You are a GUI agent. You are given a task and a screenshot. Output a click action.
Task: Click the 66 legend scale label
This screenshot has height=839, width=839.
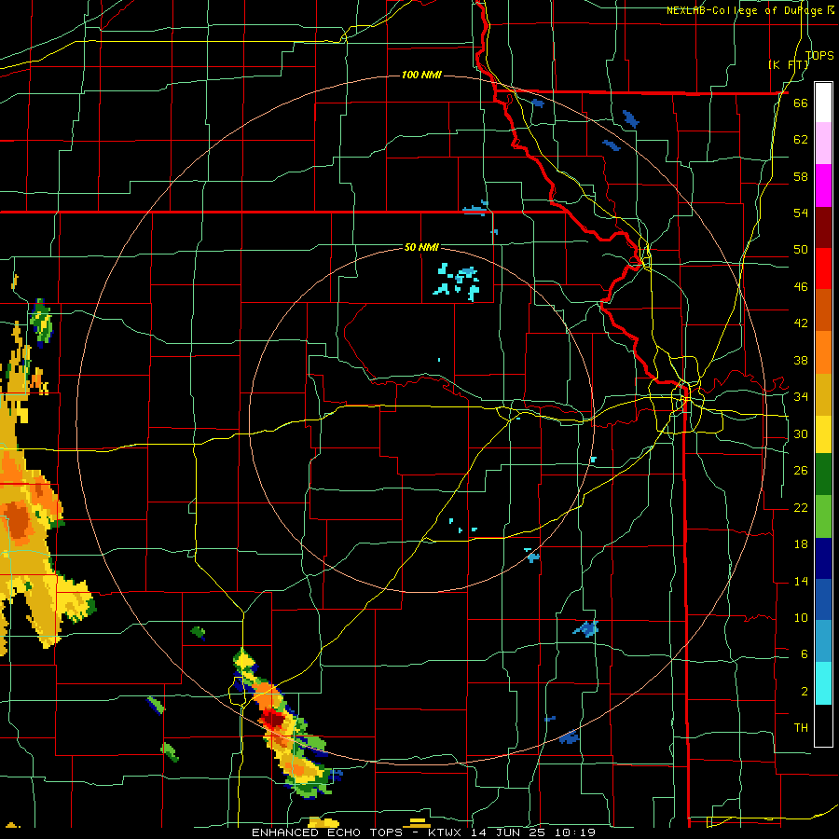pyautogui.click(x=801, y=103)
